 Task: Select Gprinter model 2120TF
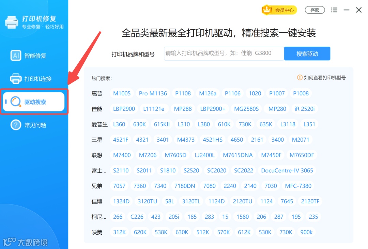(310, 202)
